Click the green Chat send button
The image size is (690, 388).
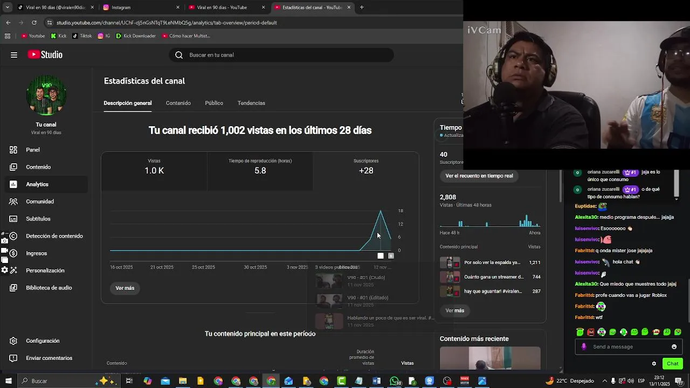point(672,364)
